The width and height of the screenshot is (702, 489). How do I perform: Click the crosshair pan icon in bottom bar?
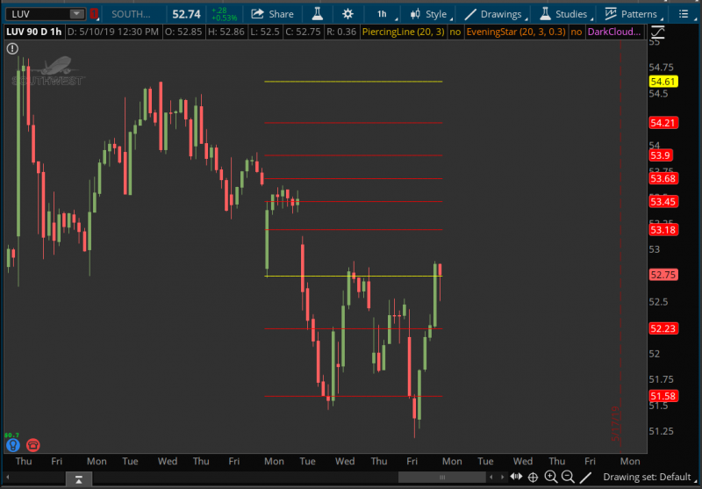click(533, 477)
